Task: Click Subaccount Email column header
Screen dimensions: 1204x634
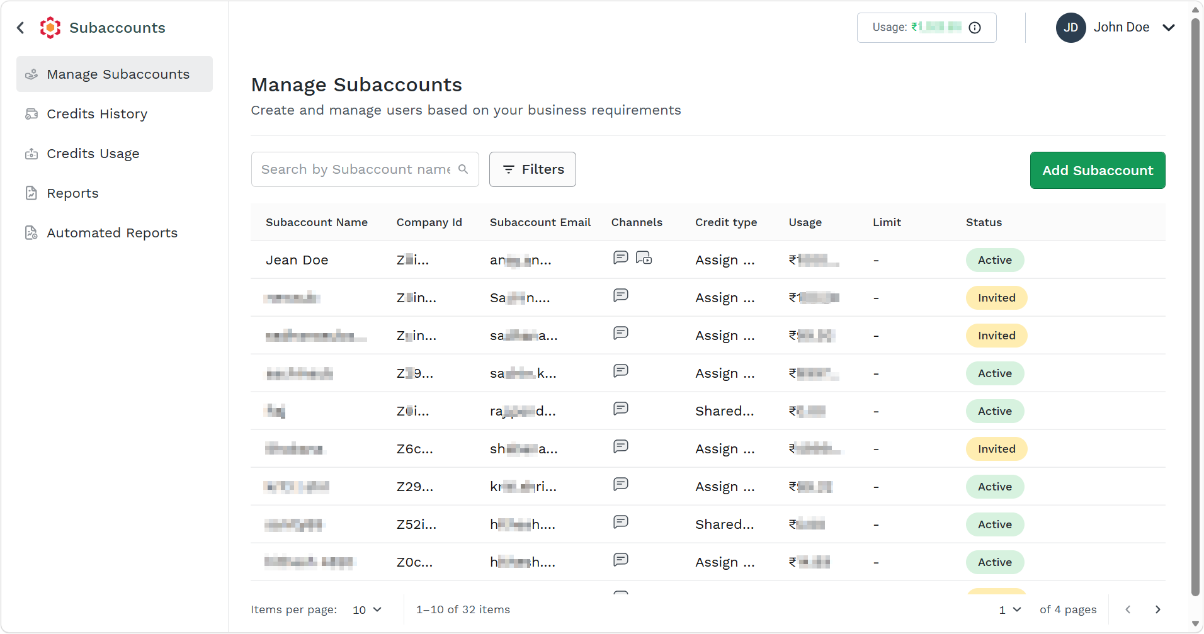Action: point(540,222)
